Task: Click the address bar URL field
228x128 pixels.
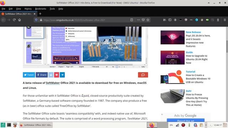Action: [86, 20]
